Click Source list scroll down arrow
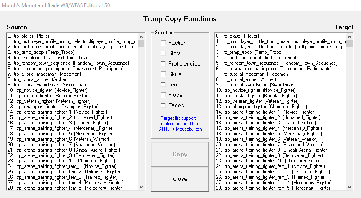Screen dimensions: 361x198 click(141, 187)
